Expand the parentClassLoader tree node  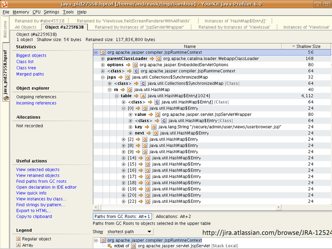(103, 59)
